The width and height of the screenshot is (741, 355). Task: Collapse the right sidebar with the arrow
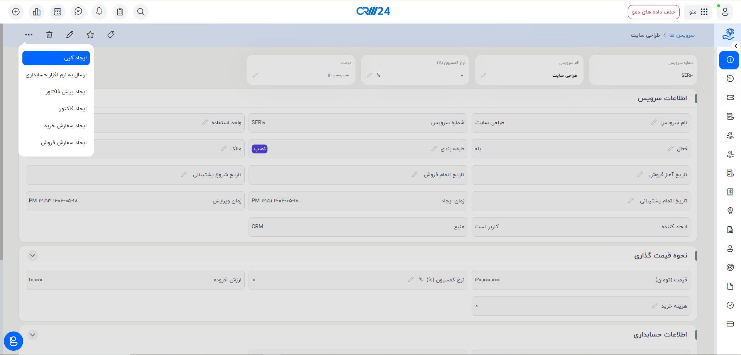click(736, 46)
